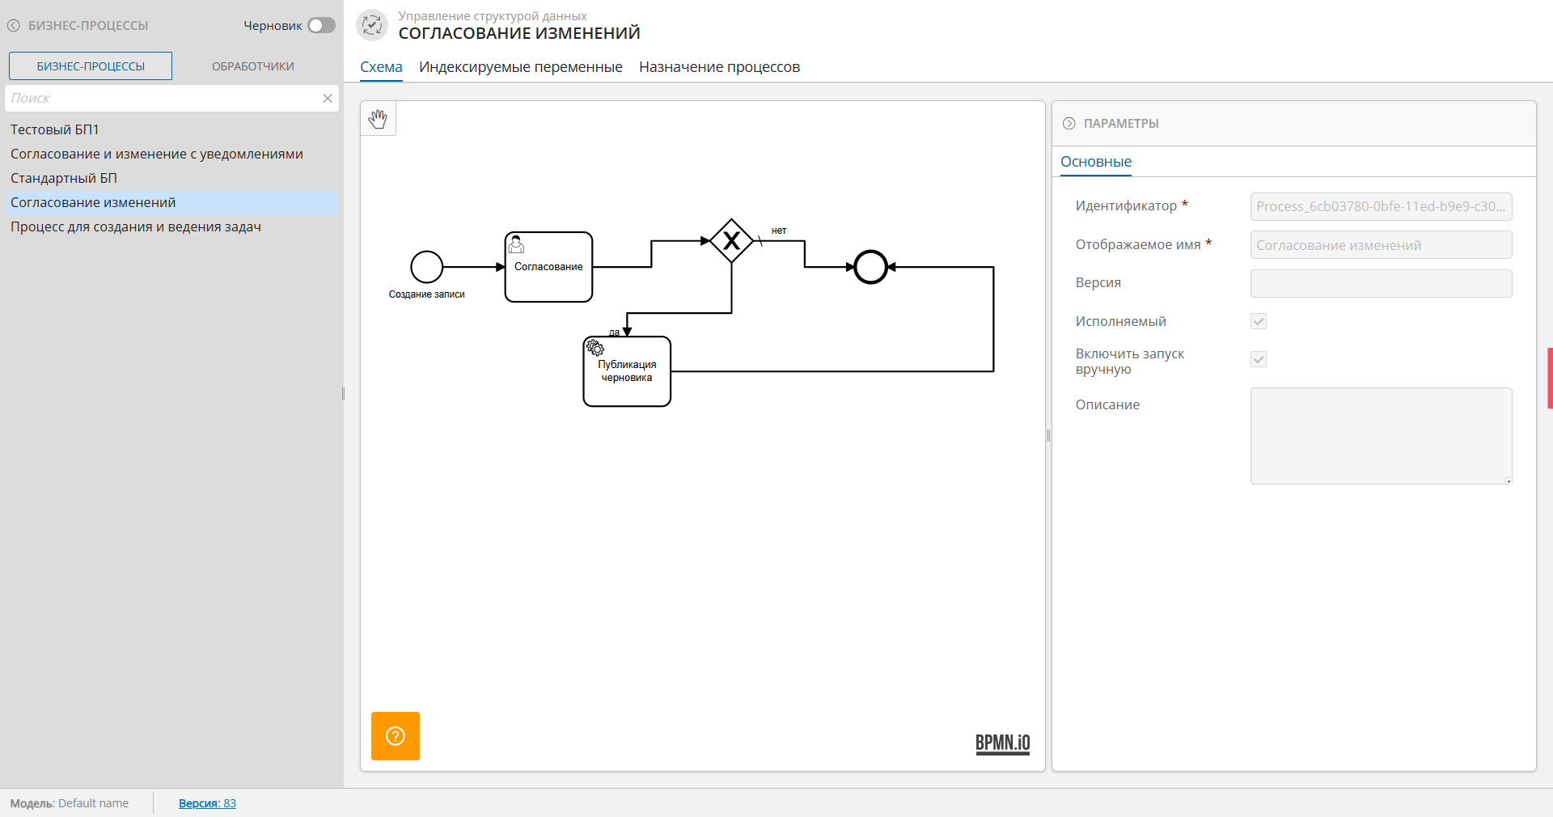Select Стандартный БП in process list
Viewport: 1553px width, 817px height.
coord(64,178)
